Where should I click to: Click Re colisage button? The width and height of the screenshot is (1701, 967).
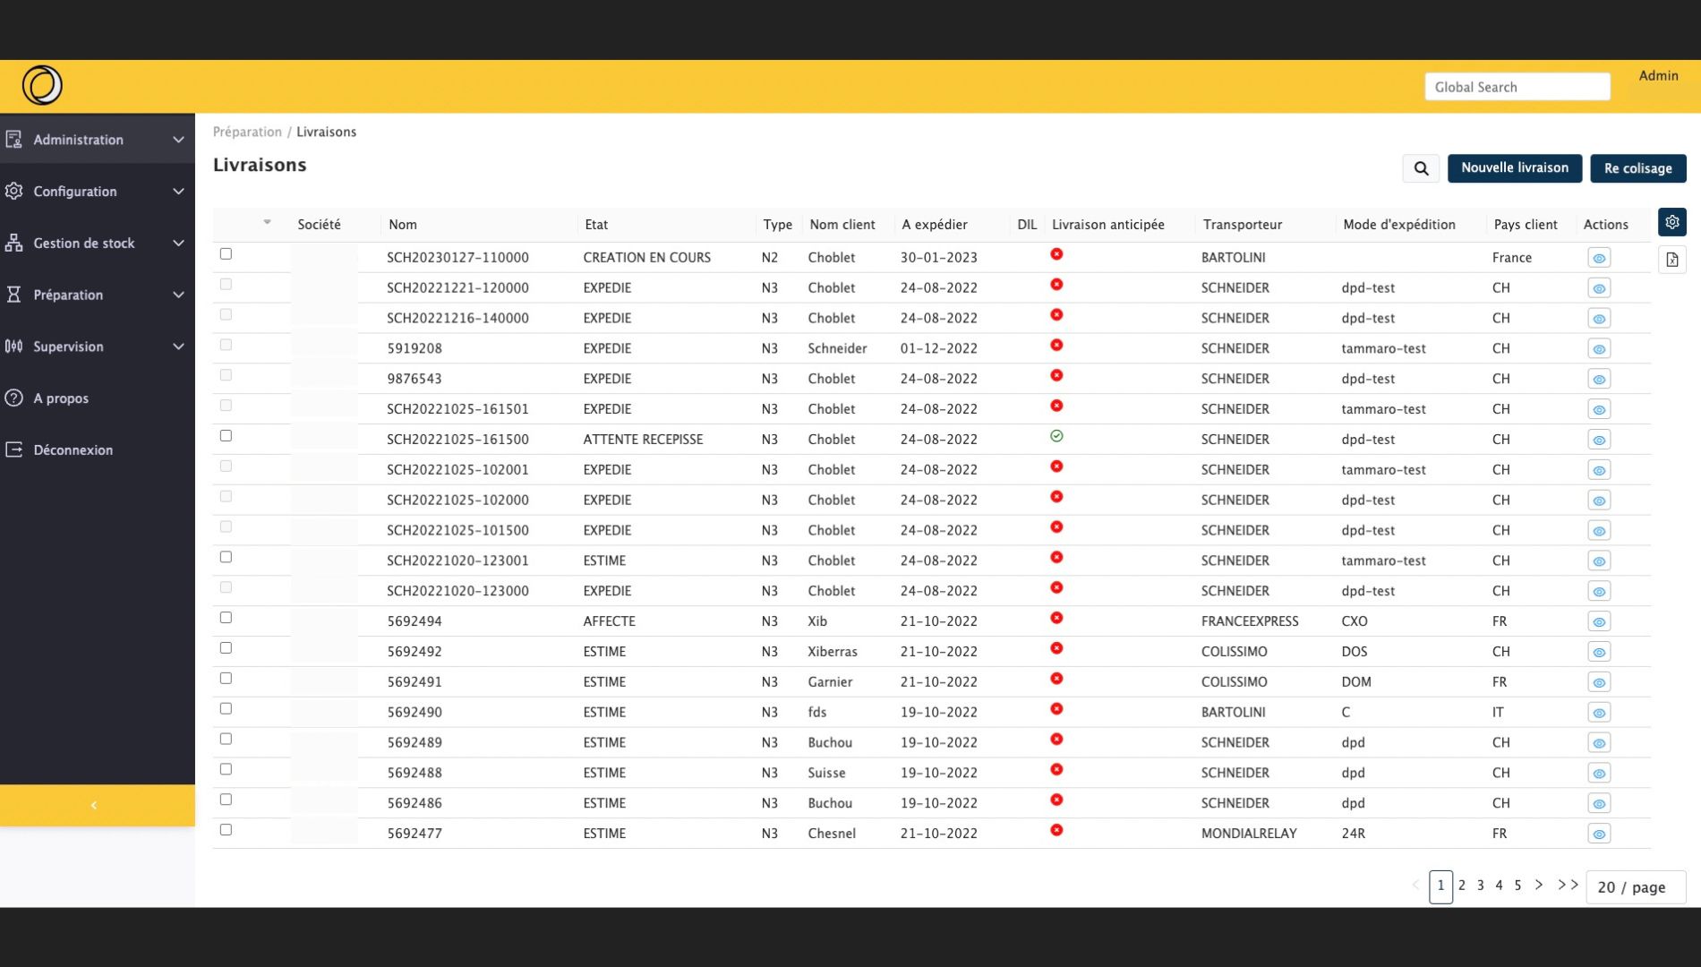click(1637, 168)
